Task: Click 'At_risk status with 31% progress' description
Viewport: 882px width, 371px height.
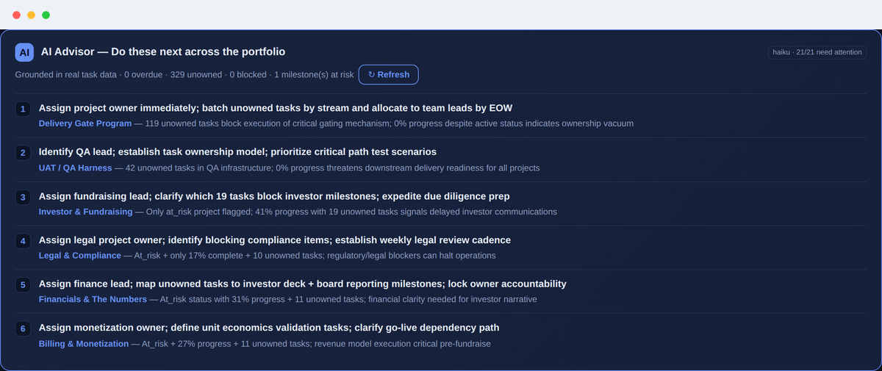Action: pyautogui.click(x=348, y=299)
